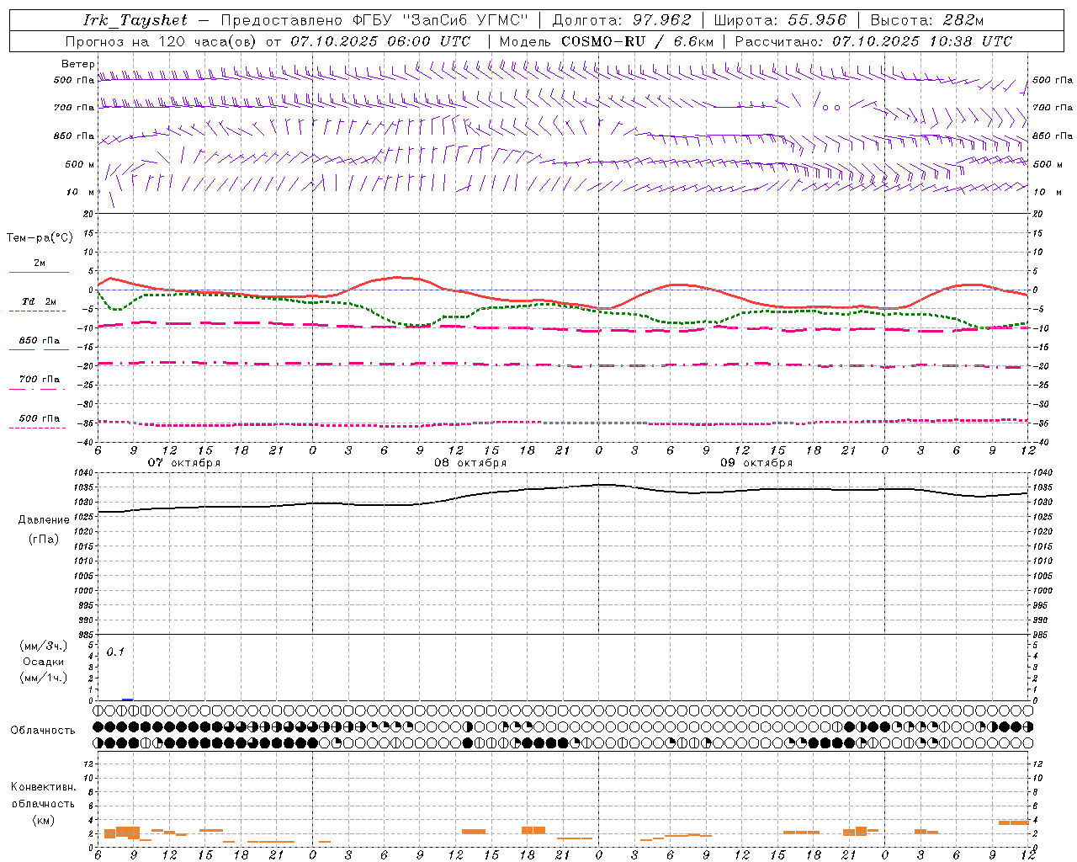Click the 08 октября date label
The height and width of the screenshot is (862, 1077).
click(x=470, y=463)
